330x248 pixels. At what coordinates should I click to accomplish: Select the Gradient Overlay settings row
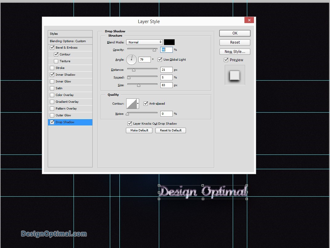click(70, 102)
